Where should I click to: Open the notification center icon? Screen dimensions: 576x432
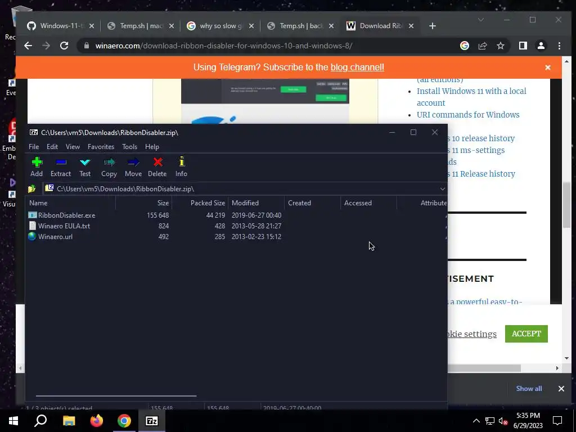(x=557, y=421)
